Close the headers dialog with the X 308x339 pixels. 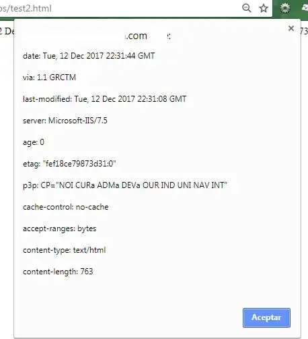291,28
